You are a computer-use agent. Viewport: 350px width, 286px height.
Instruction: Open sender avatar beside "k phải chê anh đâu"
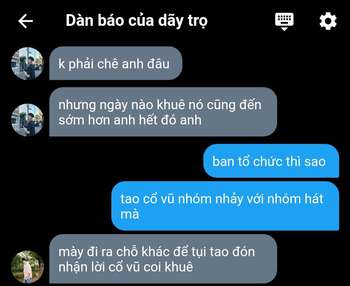click(28, 64)
